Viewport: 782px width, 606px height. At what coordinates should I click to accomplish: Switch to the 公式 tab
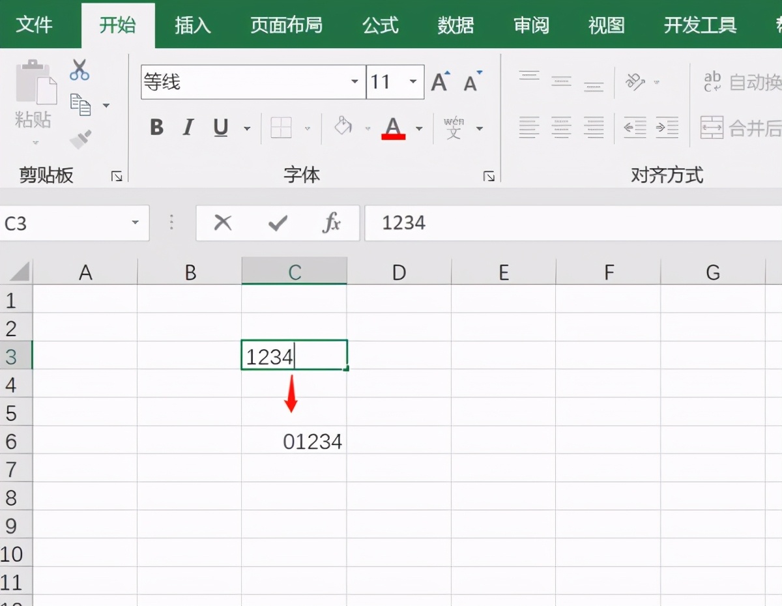tap(381, 25)
